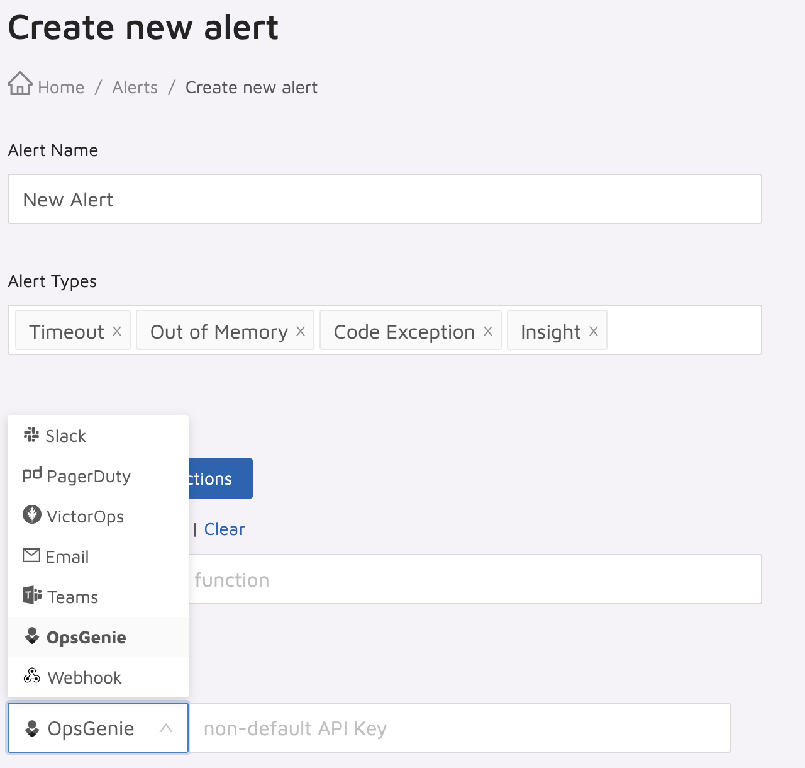
Task: Click the partially hidden blue functions button
Action: [221, 478]
